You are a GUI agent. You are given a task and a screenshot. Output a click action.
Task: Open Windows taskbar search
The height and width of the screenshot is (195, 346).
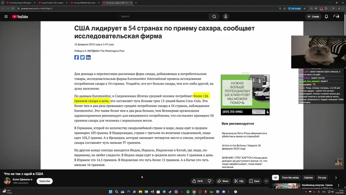pos(117,192)
